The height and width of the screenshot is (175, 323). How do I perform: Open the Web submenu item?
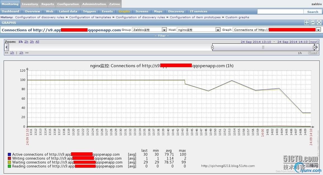pyautogui.click(x=49, y=11)
